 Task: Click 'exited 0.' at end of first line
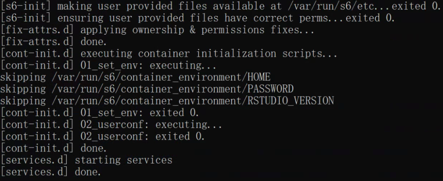pyautogui.click(x=416, y=6)
